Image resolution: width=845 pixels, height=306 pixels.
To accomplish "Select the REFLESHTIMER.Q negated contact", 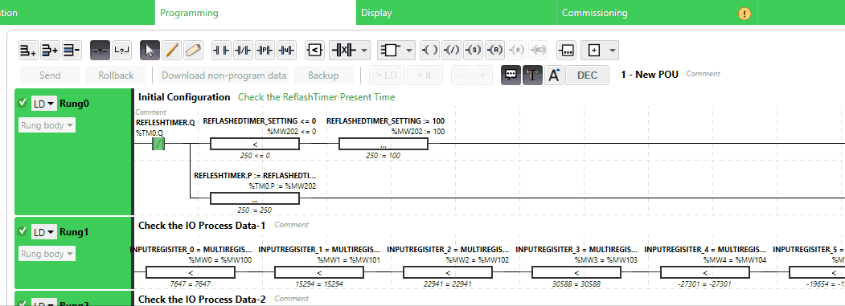I will 158,144.
